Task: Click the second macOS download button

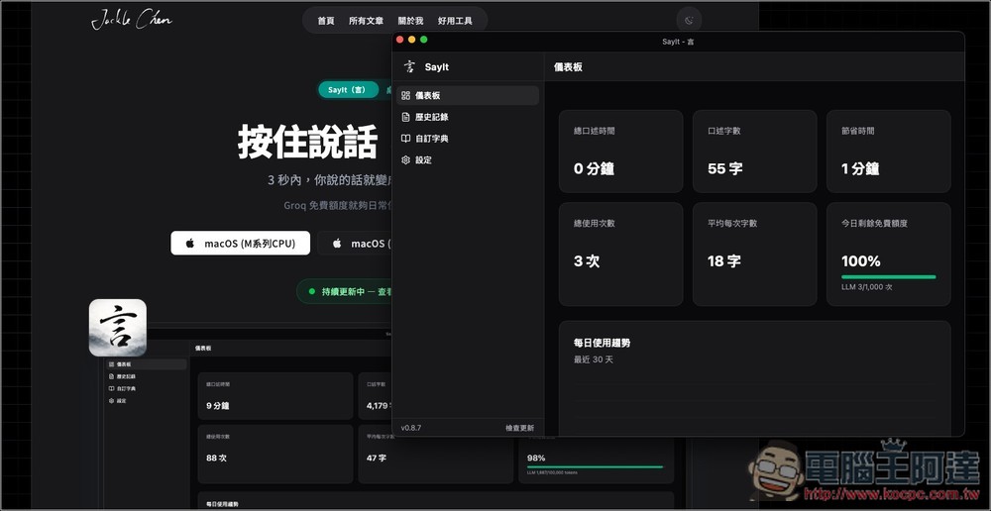Action: pos(355,244)
